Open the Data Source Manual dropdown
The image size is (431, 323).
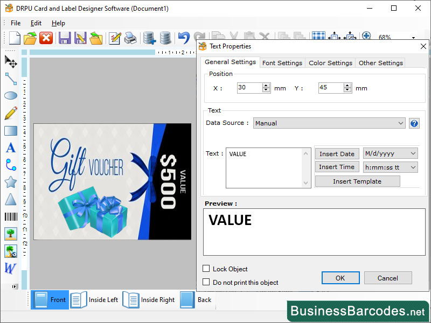pos(329,123)
